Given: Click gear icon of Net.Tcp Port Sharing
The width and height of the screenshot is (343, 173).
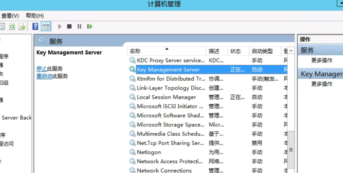Looking at the screenshot, I should coord(132,143).
